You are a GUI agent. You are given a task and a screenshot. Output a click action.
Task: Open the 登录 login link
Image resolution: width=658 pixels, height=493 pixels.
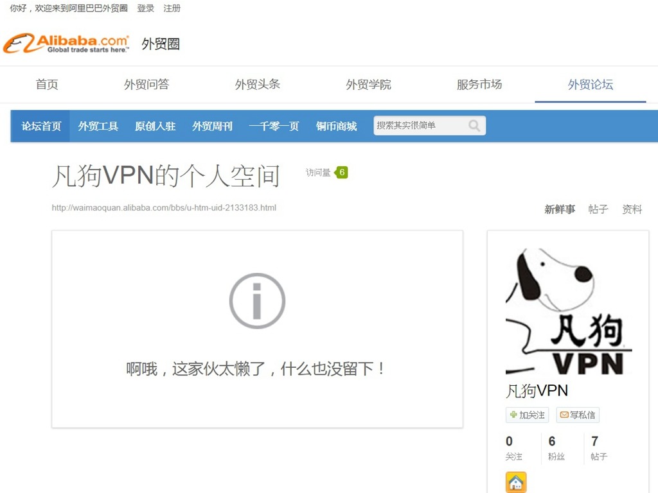tap(146, 8)
